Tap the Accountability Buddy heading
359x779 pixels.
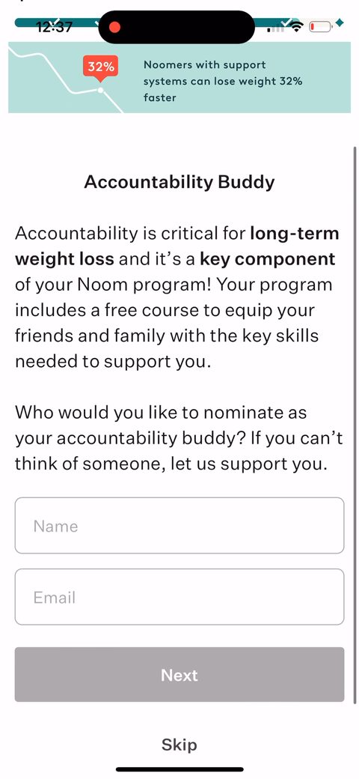point(179,182)
